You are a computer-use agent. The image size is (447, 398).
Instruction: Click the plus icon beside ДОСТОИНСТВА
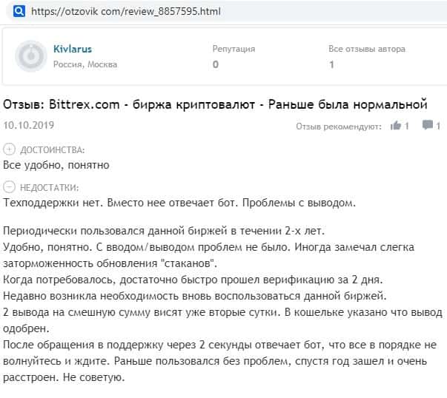coord(9,149)
